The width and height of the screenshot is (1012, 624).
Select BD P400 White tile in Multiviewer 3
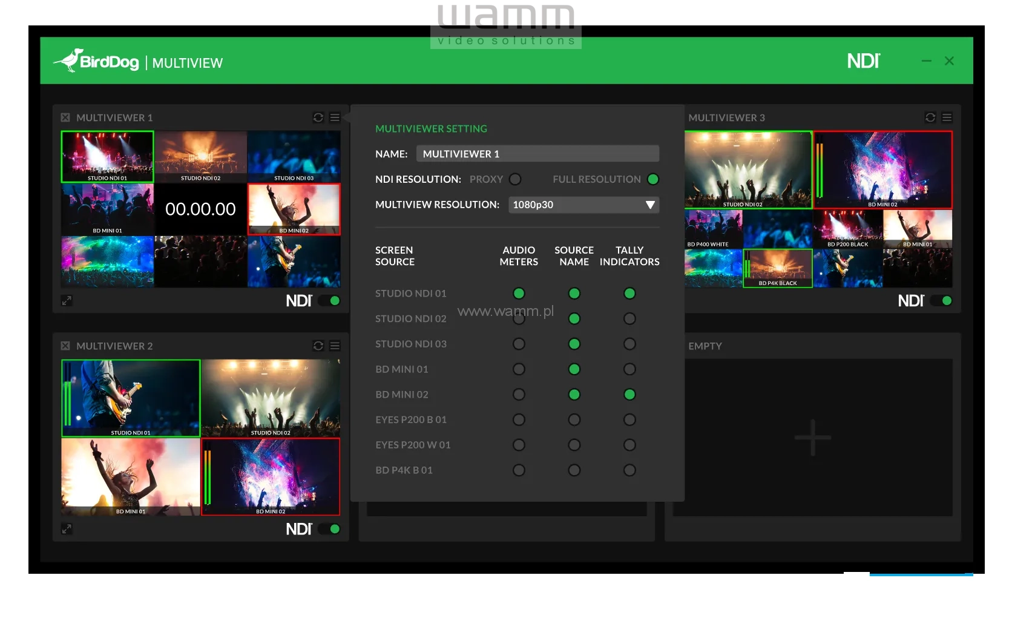tap(714, 229)
